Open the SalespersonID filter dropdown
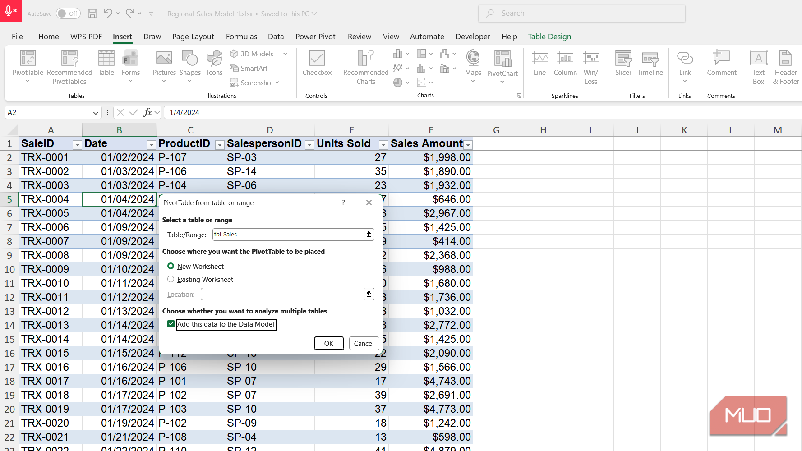This screenshot has width=802, height=451. tap(309, 145)
